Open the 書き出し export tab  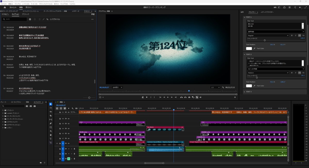click(x=28, y=7)
